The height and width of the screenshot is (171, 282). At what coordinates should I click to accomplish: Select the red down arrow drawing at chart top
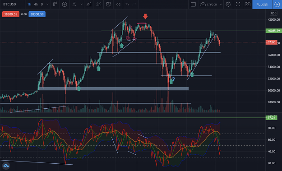pyautogui.click(x=145, y=16)
